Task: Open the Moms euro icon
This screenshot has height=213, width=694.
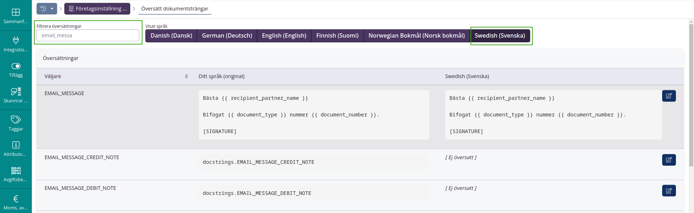Action: [x=16, y=199]
